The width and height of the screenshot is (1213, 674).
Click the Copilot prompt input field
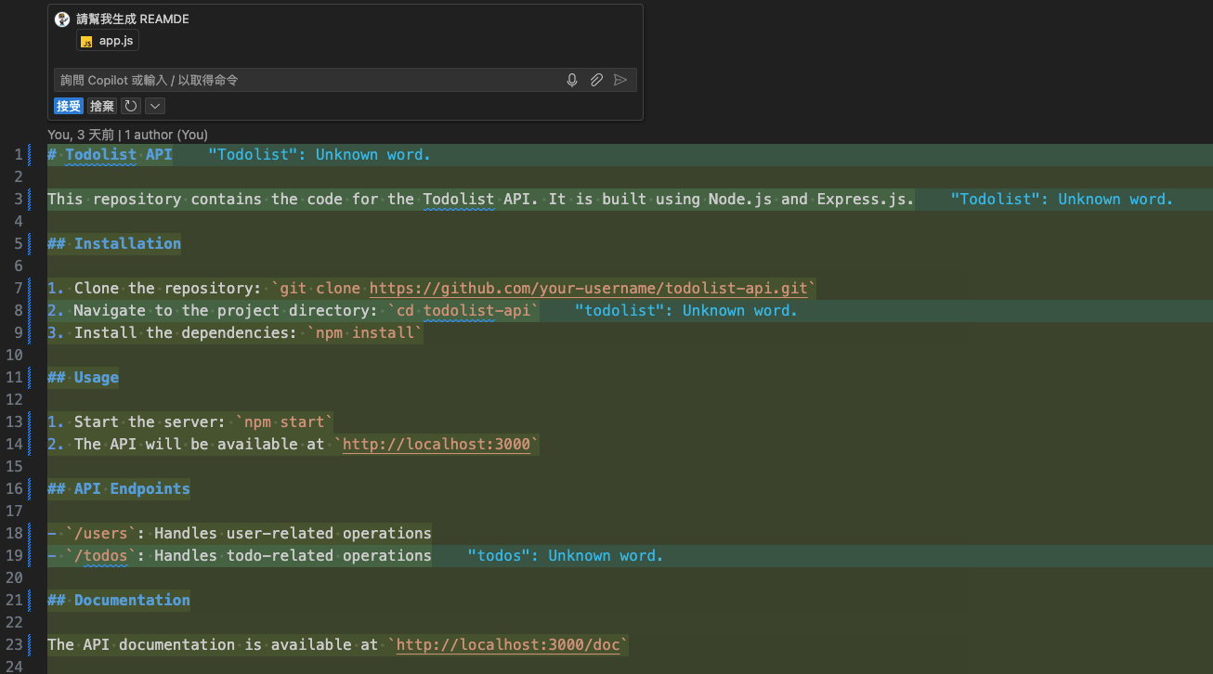[x=307, y=81]
